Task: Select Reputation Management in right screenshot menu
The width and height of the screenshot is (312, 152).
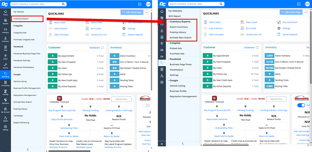Action: point(183,97)
